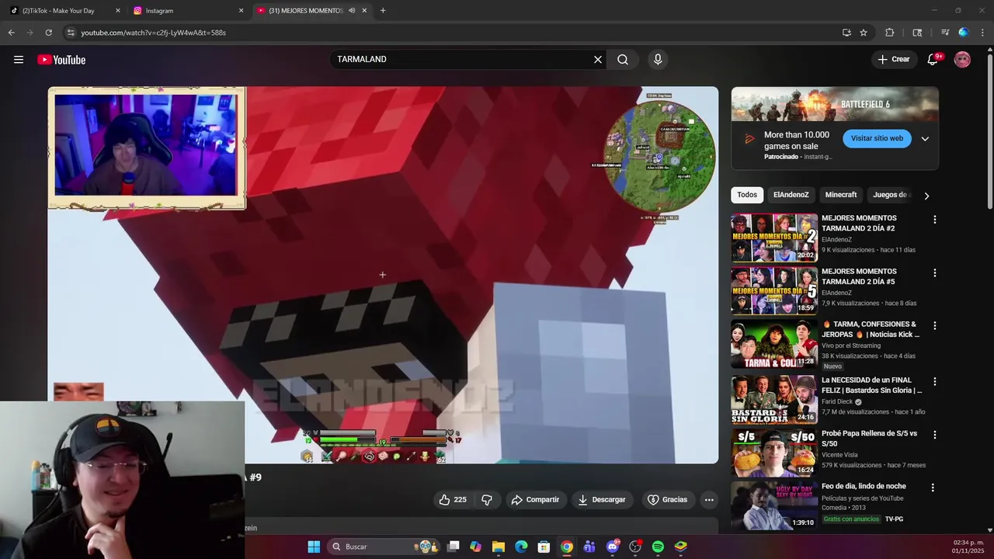Open options for Feo de día movie
The width and height of the screenshot is (994, 559).
933,488
